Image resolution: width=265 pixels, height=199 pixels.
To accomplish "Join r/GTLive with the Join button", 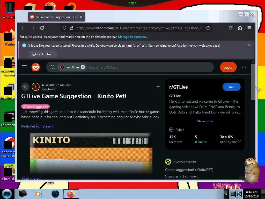I will pos(231,87).
